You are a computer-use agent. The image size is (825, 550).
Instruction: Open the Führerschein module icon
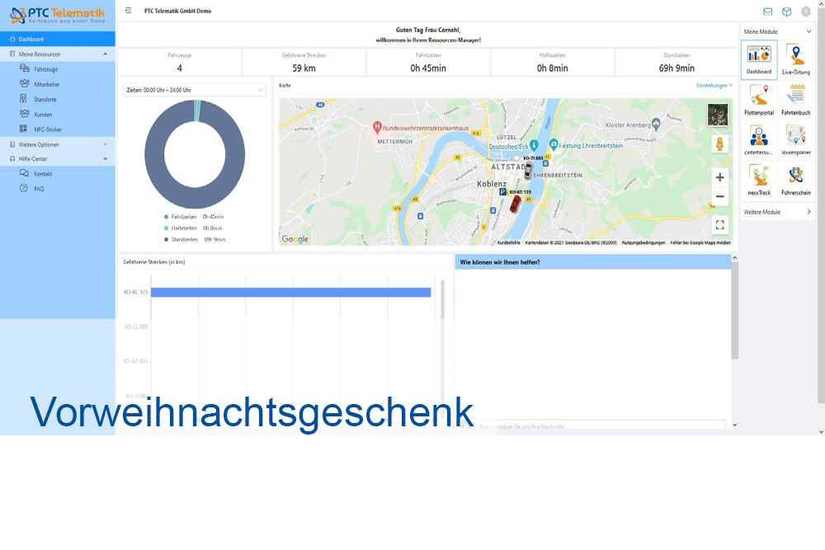pyautogui.click(x=795, y=179)
